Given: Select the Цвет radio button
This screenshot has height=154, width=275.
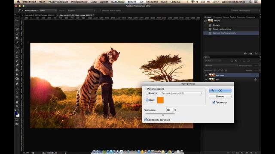Looking at the screenshot, I should tap(147, 100).
